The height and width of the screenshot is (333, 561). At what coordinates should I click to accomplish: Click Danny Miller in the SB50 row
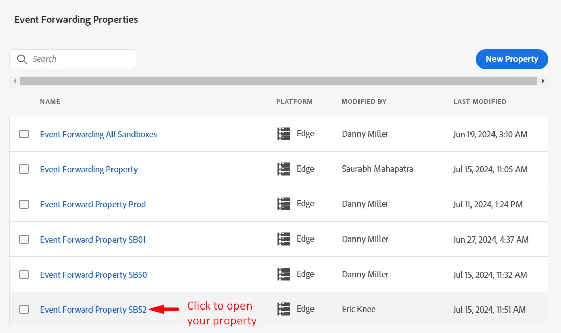click(x=365, y=274)
